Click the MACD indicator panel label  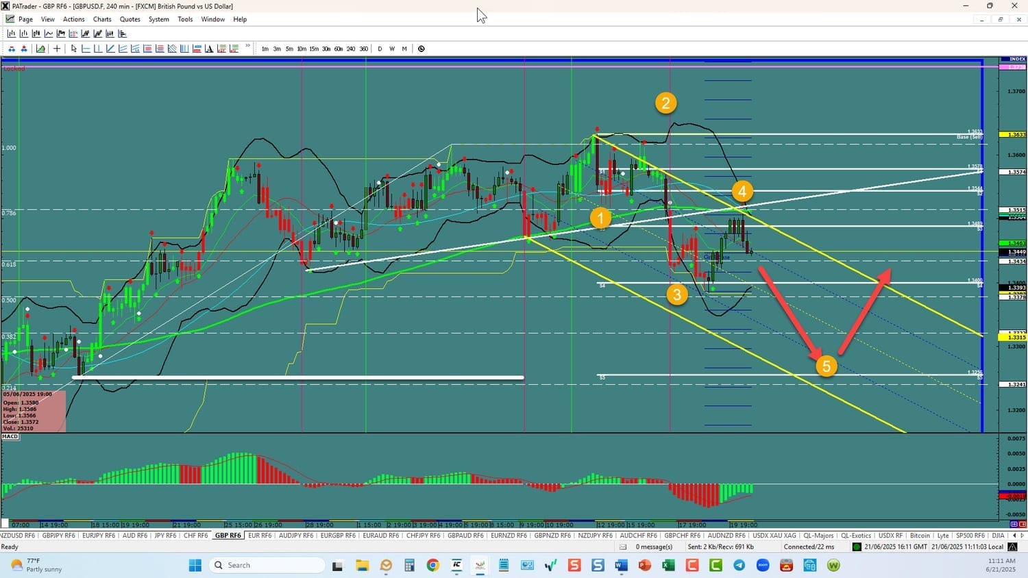[x=10, y=436]
